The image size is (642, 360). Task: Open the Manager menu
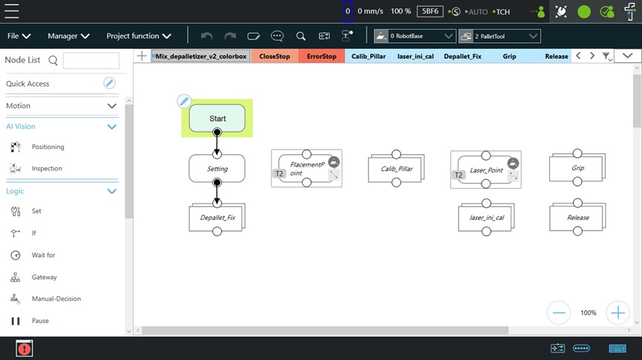(68, 36)
